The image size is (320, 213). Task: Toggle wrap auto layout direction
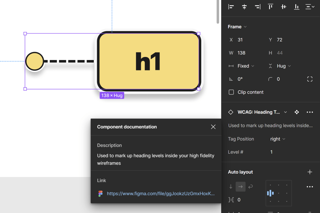coord(250,187)
